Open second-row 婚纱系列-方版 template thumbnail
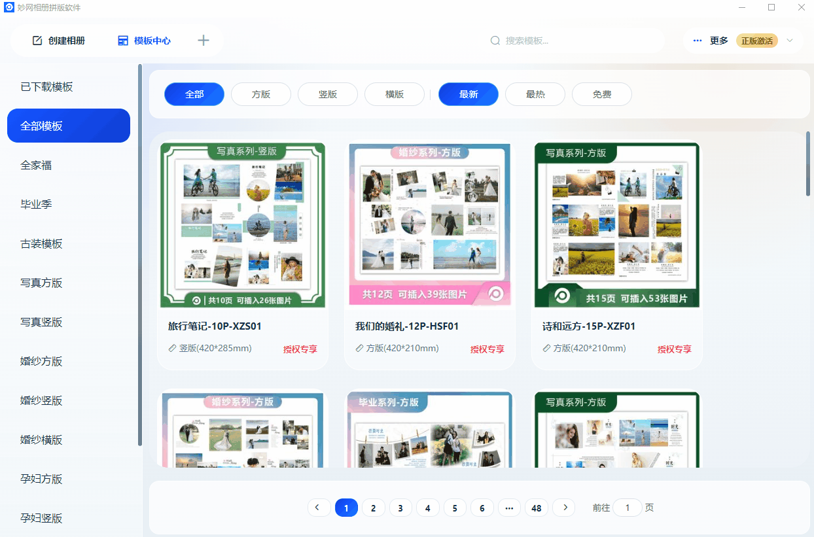This screenshot has height=537, width=814. [243, 430]
